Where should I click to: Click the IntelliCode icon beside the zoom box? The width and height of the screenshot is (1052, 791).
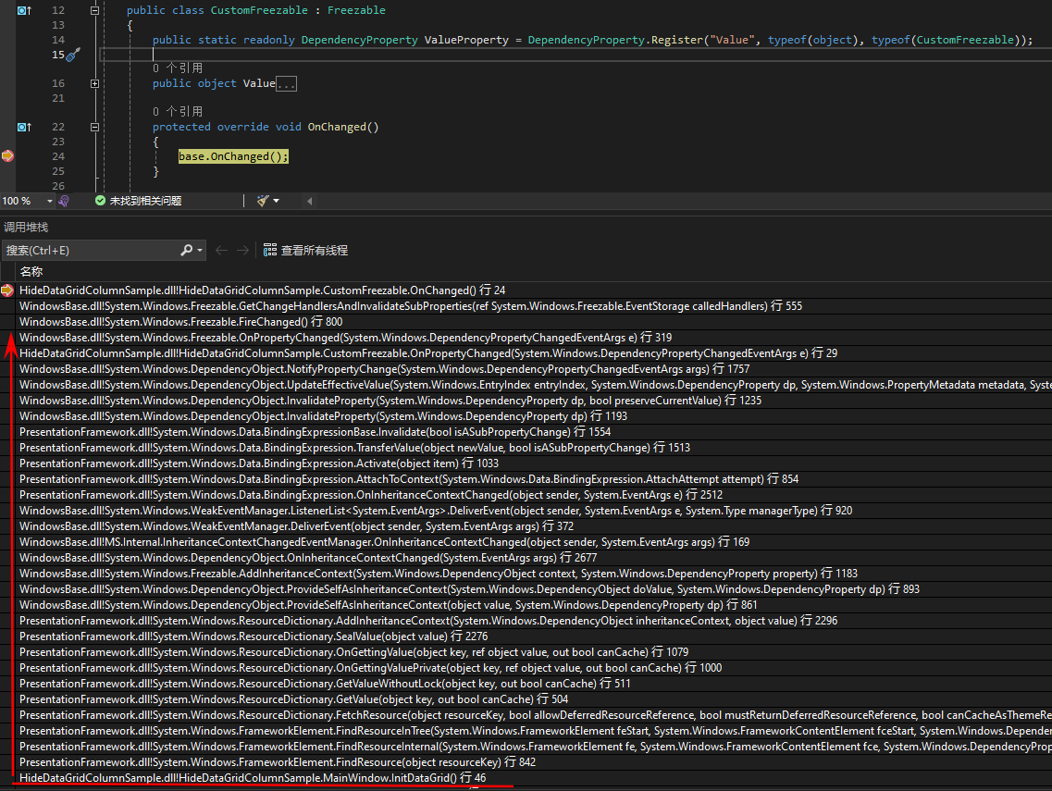point(64,201)
